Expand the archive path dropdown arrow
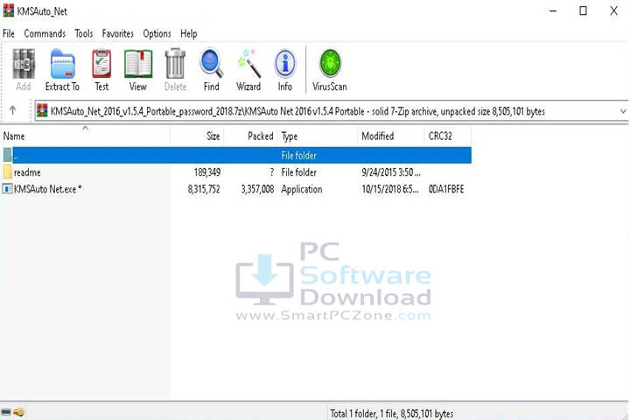630x420 pixels. tap(623, 111)
